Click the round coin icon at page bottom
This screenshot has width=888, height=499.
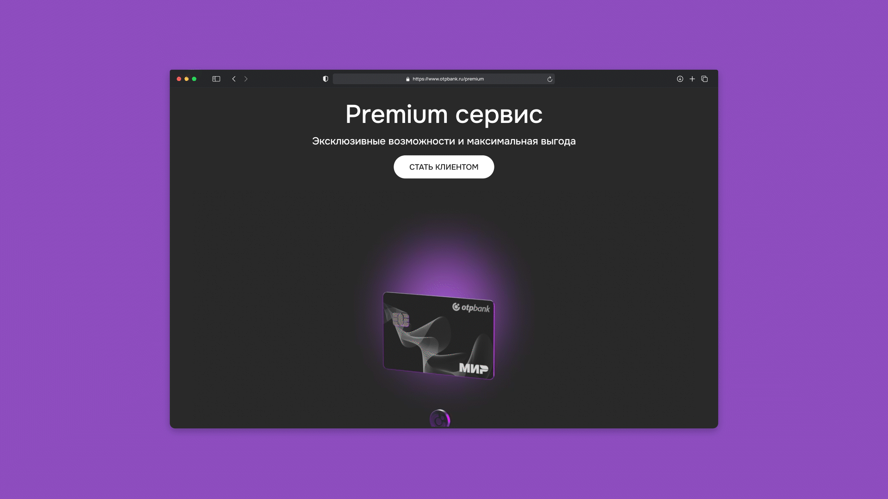pos(440,419)
